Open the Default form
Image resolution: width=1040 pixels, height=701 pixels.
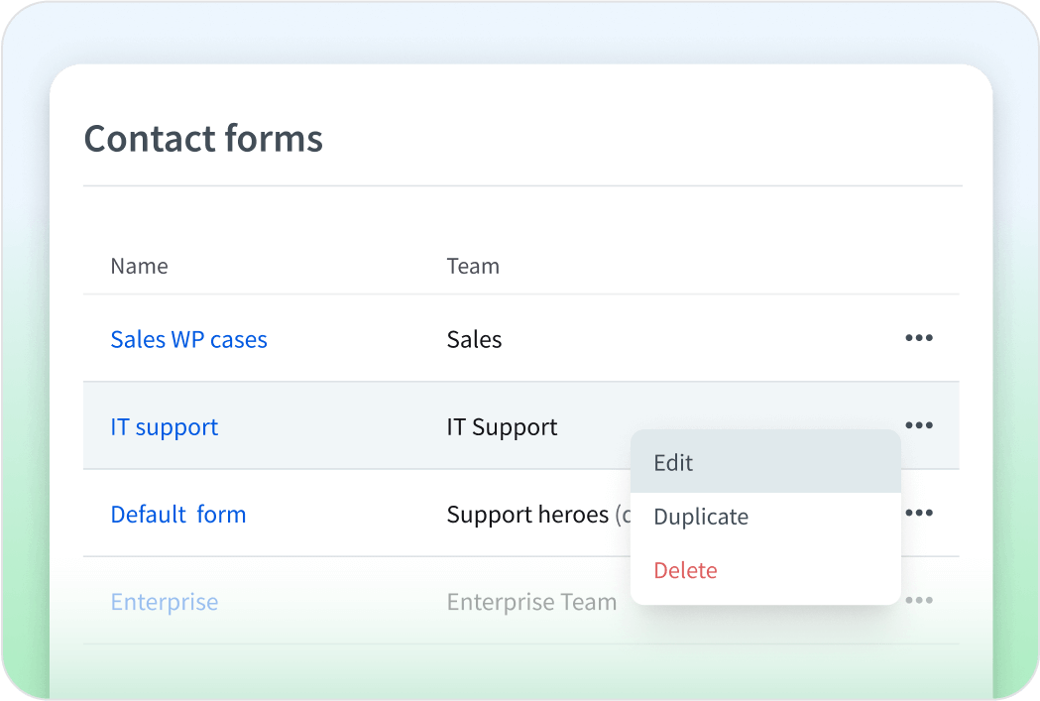[x=178, y=514]
